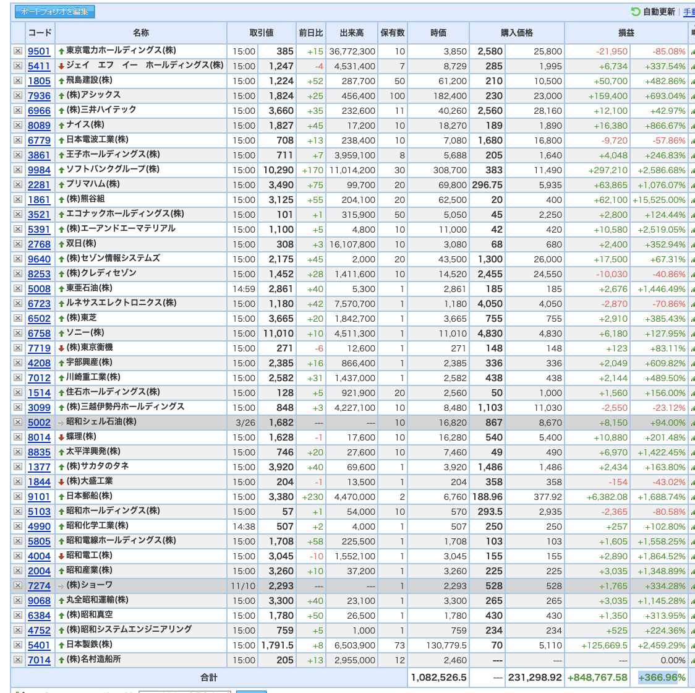Click total profit value +848,767.58
This screenshot has height=693, width=695.
(597, 678)
